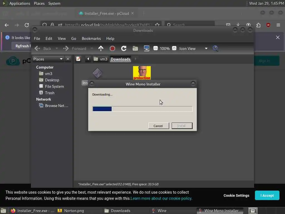Image resolution: width=285 pixels, height=214 pixels.
Task: Select the Installer_Free.exe file icon
Action: (97, 73)
